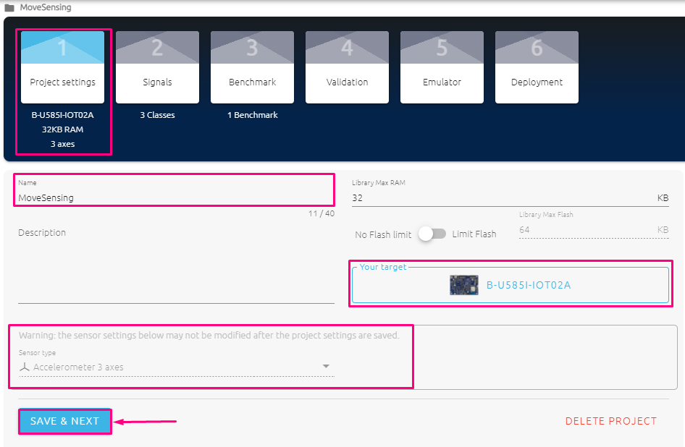The image size is (685, 447).
Task: Switch to Validation step
Action: click(347, 67)
